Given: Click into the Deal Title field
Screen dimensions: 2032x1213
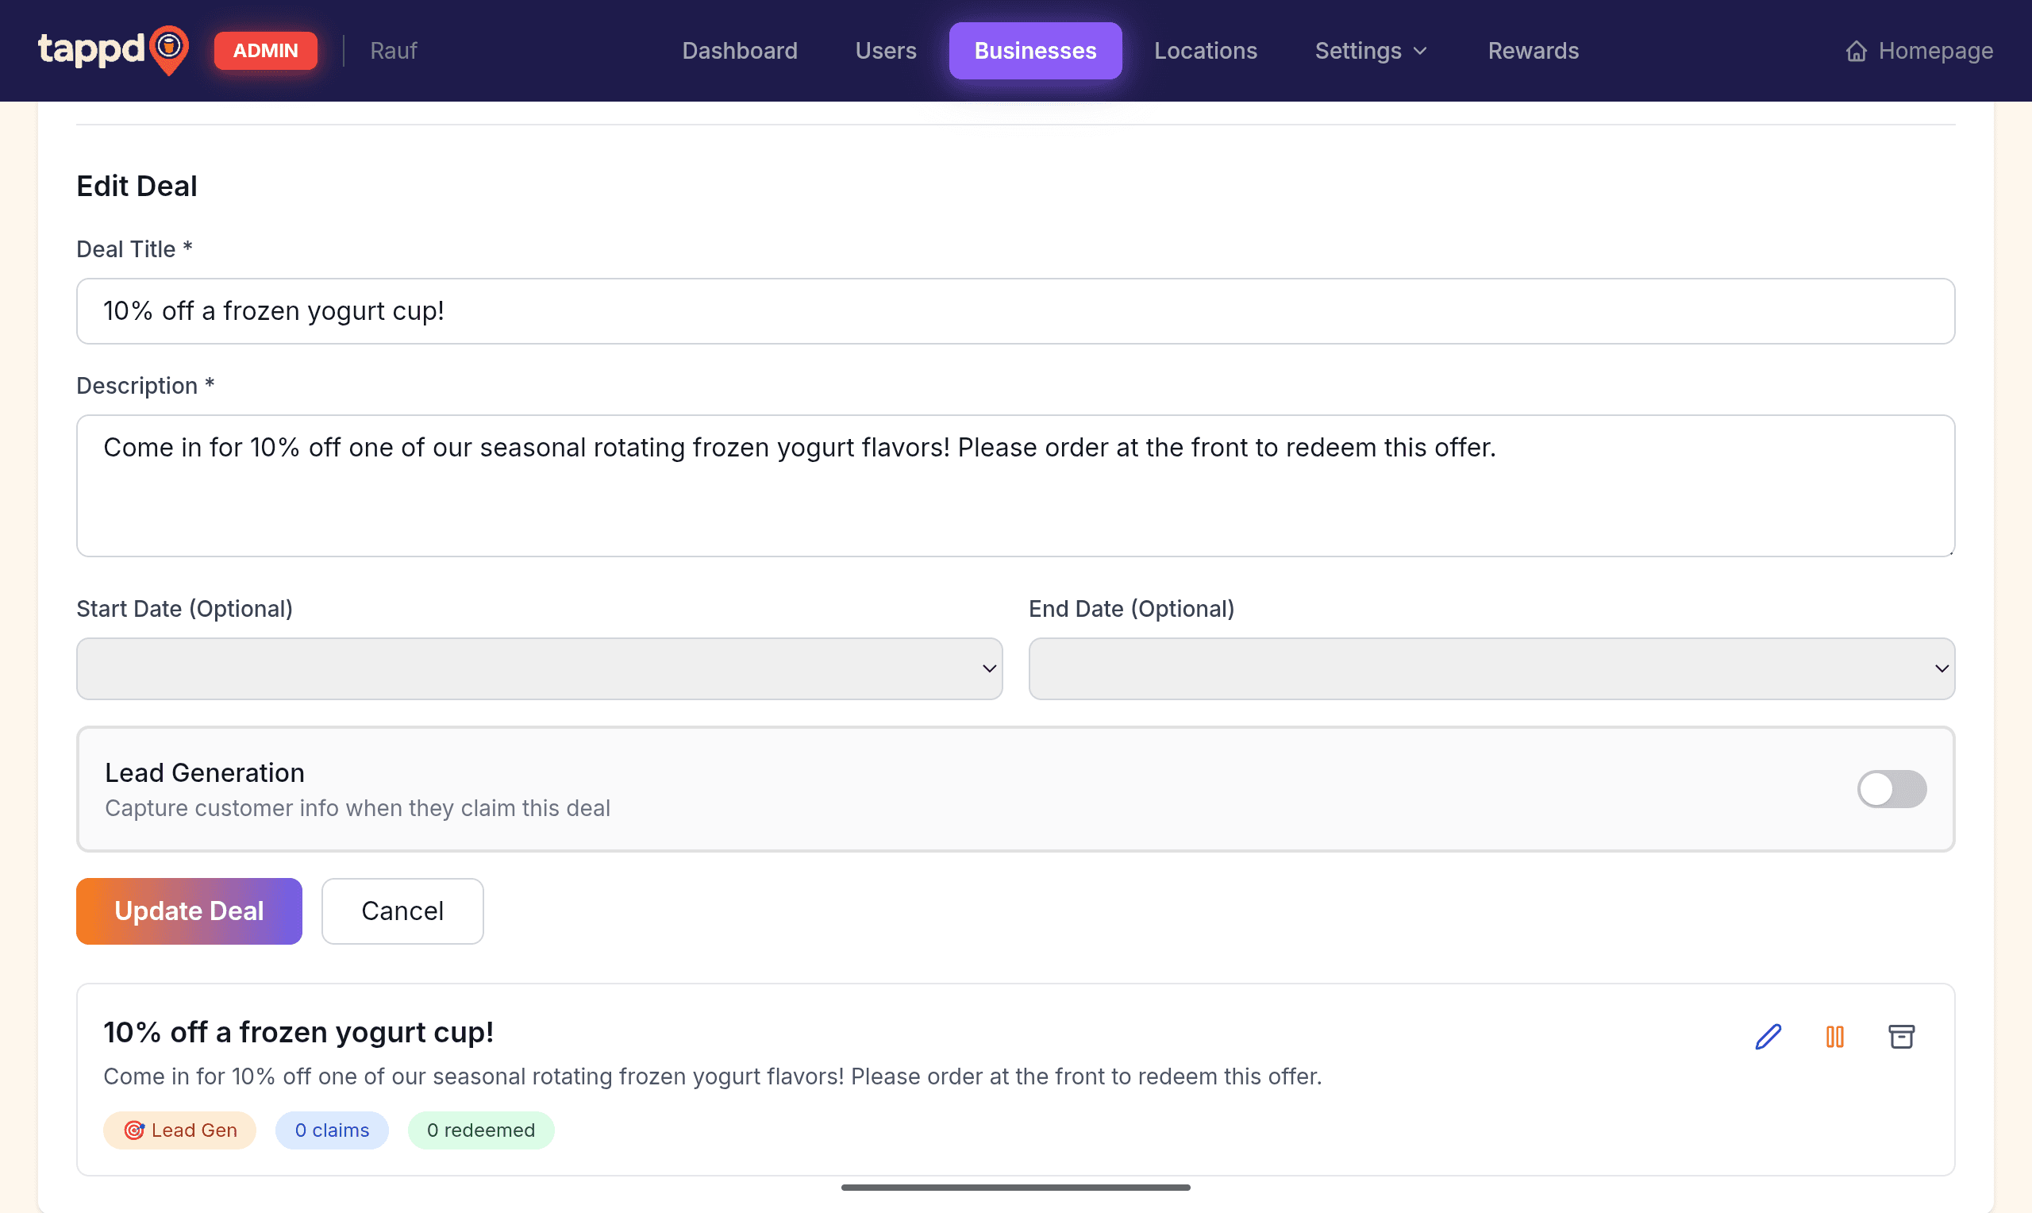Looking at the screenshot, I should click(x=1015, y=310).
